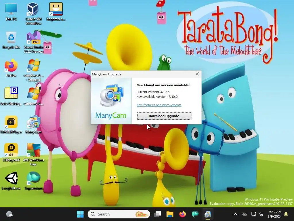The height and width of the screenshot is (221, 294).
Task: Click the ManyCam taskbar icon
Action: 208,214
